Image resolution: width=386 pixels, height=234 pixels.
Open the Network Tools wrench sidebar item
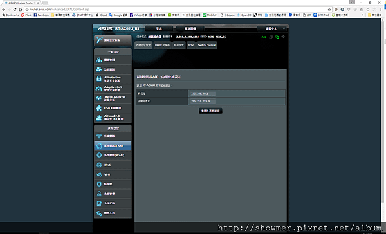113,213
